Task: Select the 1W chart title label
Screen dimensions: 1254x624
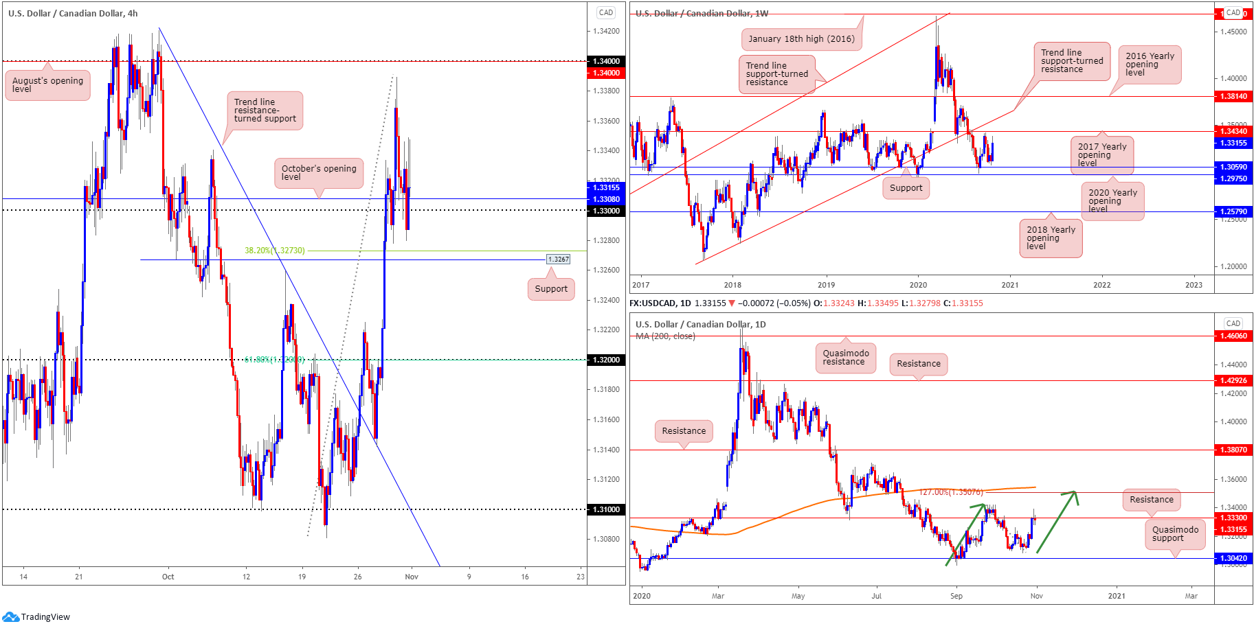Action: [702, 13]
